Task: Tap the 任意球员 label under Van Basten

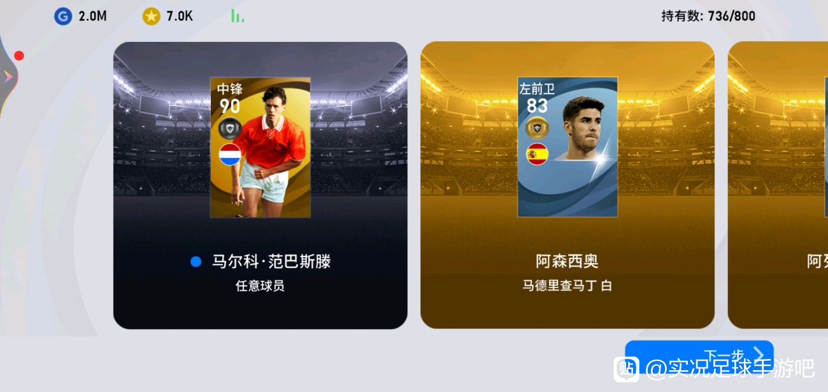Action: (x=260, y=286)
